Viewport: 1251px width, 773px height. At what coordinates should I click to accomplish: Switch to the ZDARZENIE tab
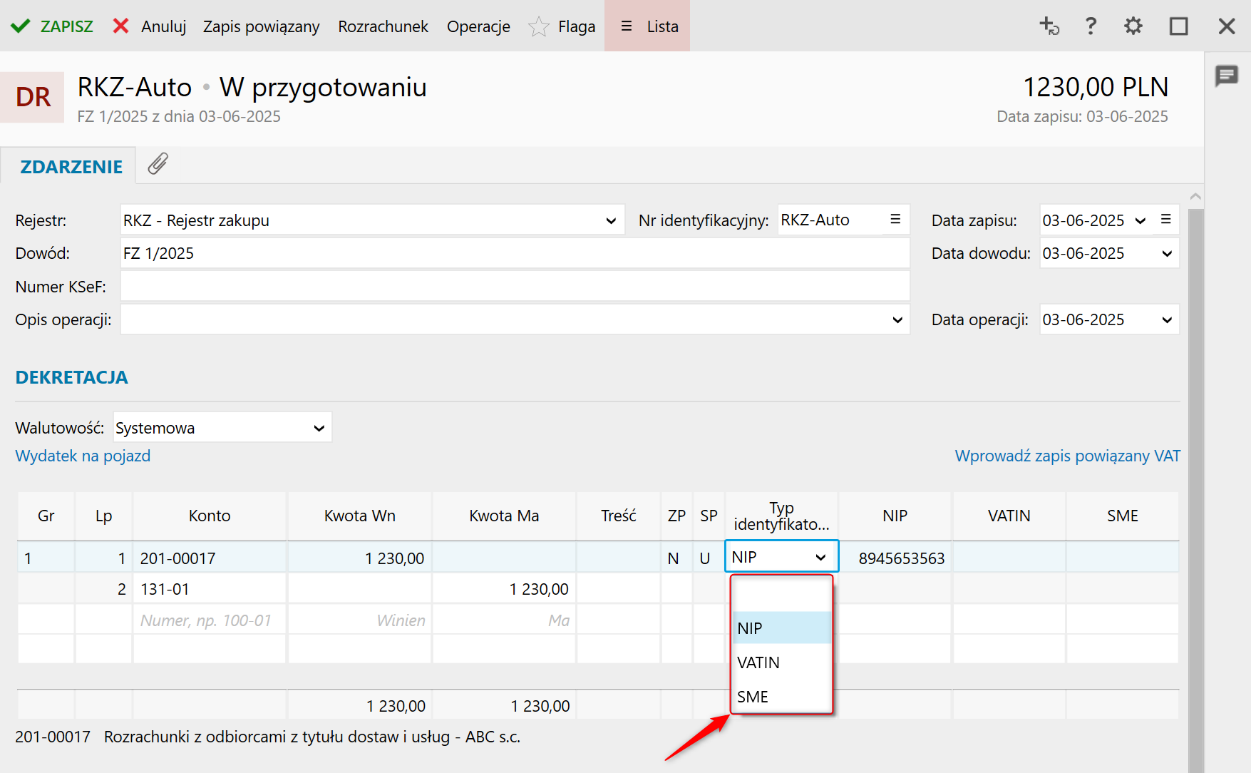pos(71,167)
